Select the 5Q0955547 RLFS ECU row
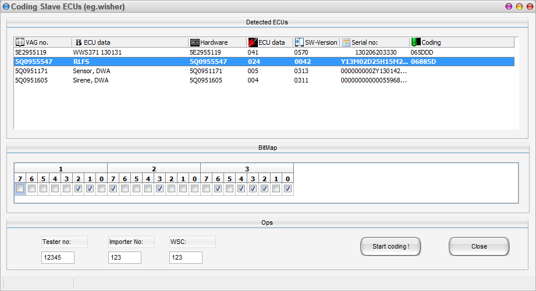The image size is (536, 291). click(x=264, y=62)
